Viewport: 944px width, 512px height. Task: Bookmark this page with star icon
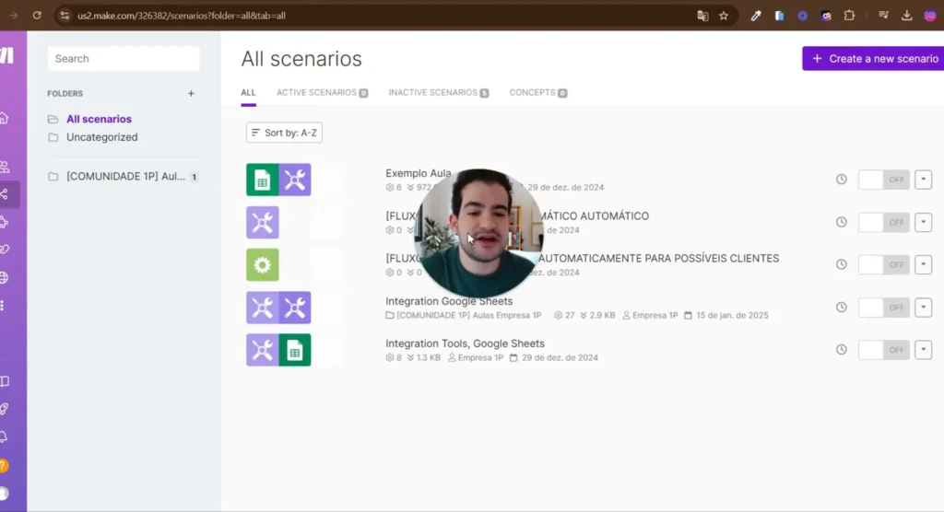[x=724, y=16]
